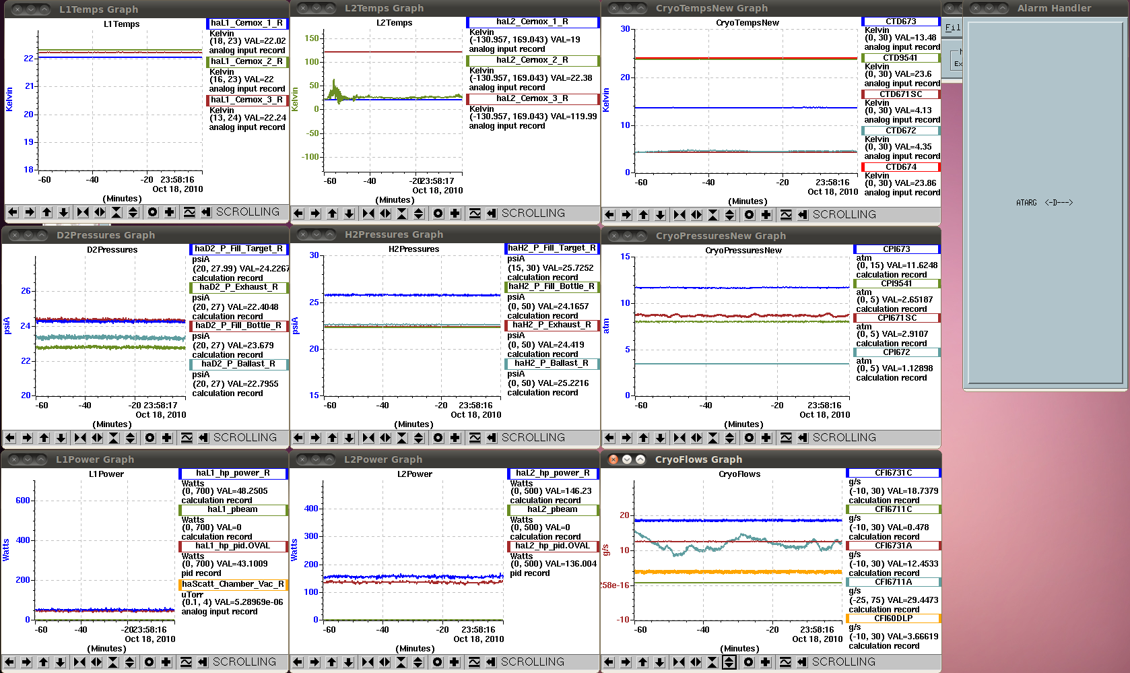Select haL1_pbeam legend entry
The width and height of the screenshot is (1130, 673).
233,510
